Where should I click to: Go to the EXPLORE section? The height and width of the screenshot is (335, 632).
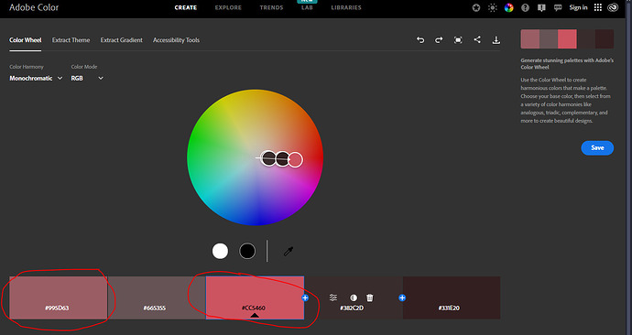(228, 7)
